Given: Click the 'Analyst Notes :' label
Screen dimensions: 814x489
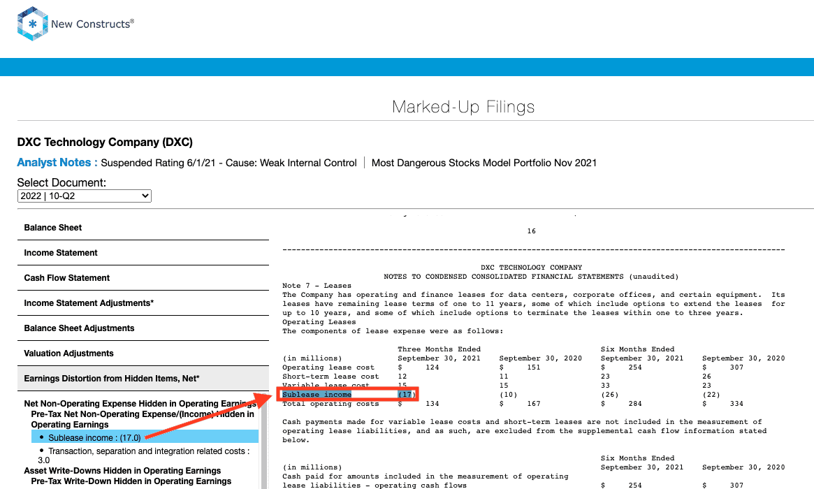Looking at the screenshot, I should (57, 163).
